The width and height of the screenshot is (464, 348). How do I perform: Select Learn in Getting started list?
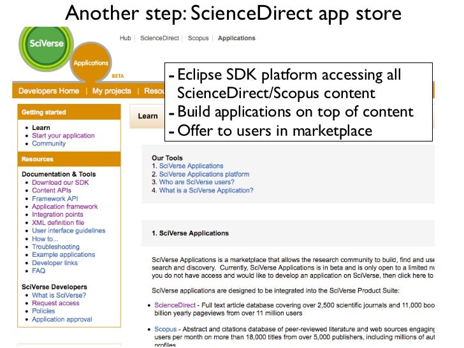coord(41,127)
